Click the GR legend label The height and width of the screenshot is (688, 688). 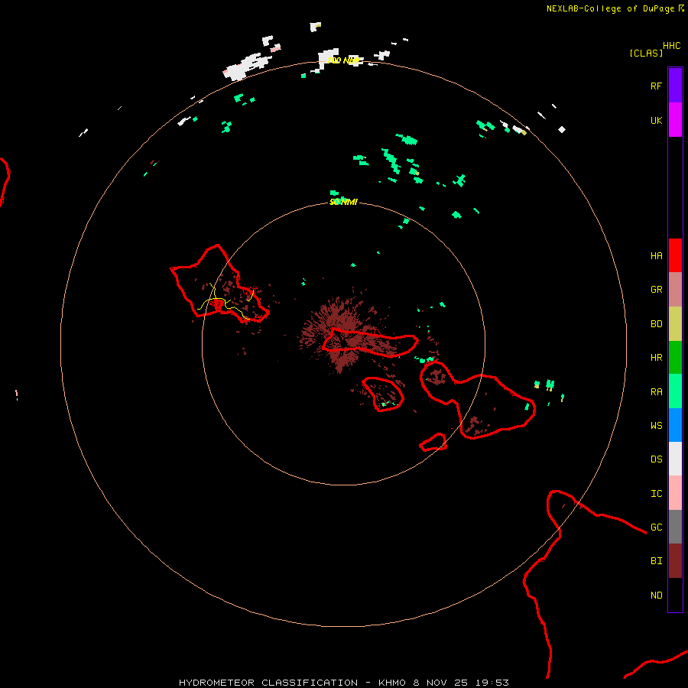657,290
